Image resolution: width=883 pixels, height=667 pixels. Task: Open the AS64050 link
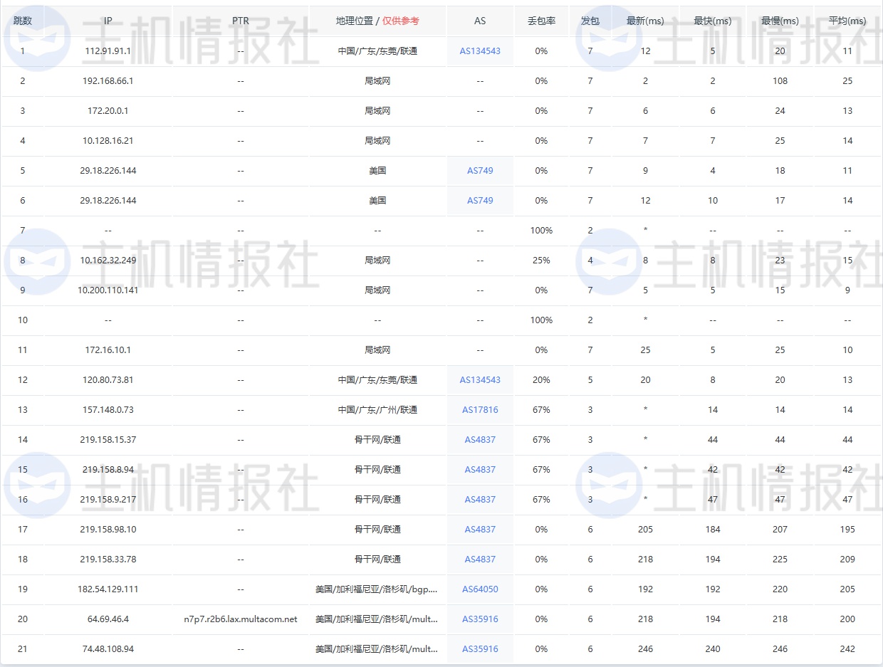[x=480, y=589]
